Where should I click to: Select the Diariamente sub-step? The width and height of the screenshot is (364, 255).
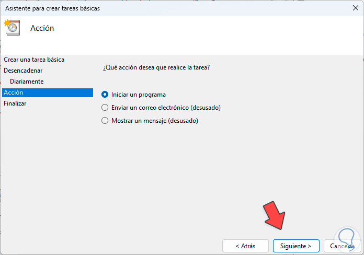pyautogui.click(x=27, y=82)
